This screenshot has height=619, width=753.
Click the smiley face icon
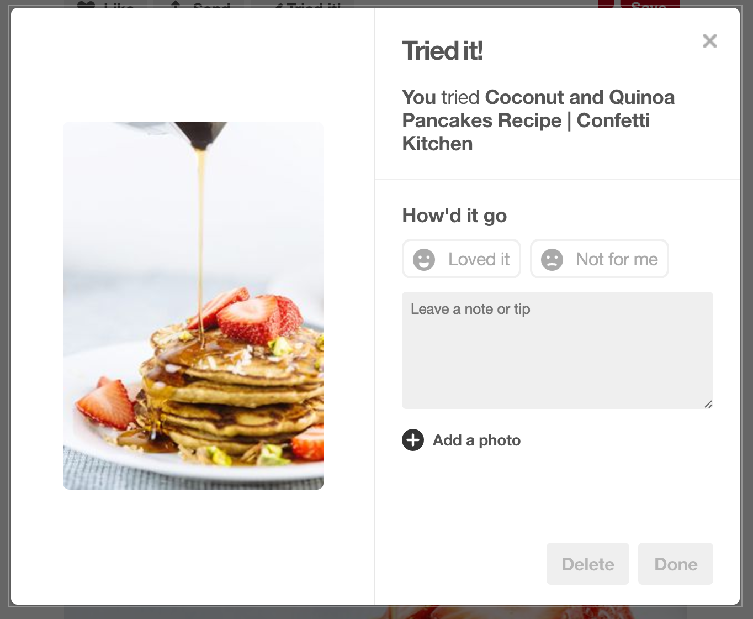(424, 259)
